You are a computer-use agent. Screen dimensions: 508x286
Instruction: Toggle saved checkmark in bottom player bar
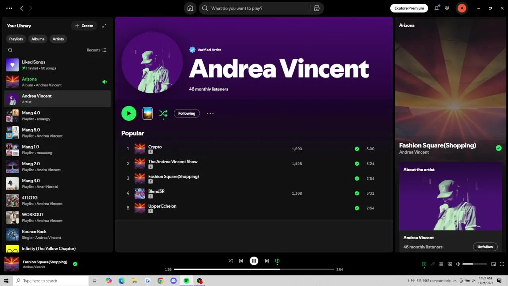[75, 264]
